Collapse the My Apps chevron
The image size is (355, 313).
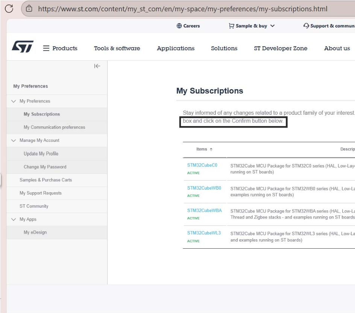pyautogui.click(x=14, y=219)
